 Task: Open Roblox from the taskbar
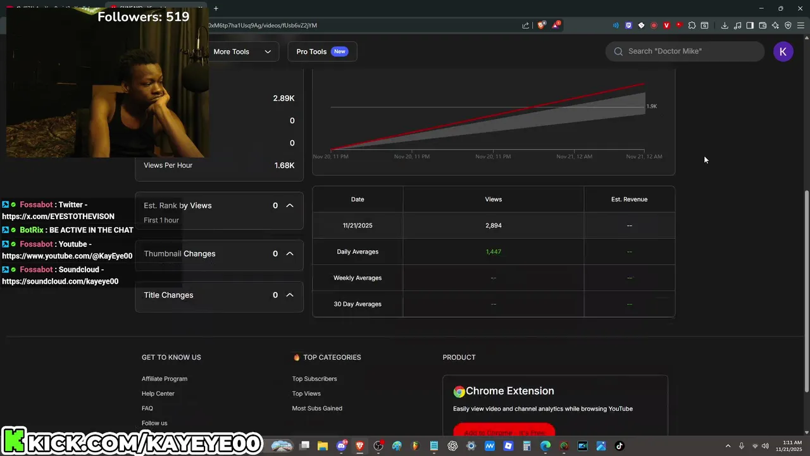click(x=508, y=446)
